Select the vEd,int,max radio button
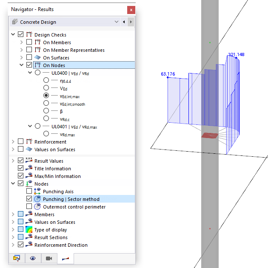 tap(46, 96)
